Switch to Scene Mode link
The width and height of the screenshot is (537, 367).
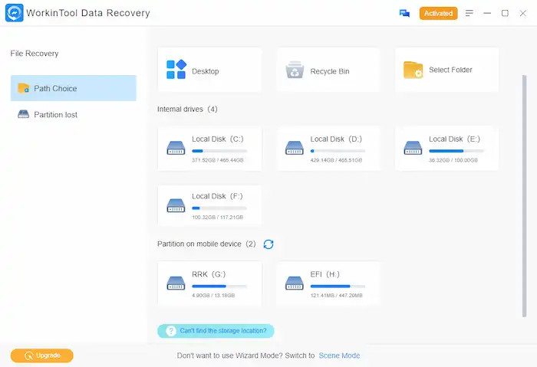(339, 356)
